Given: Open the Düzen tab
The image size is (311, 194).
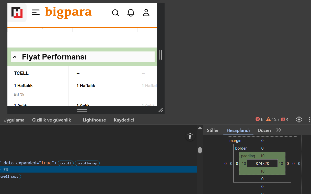Looking at the screenshot, I should [264, 130].
